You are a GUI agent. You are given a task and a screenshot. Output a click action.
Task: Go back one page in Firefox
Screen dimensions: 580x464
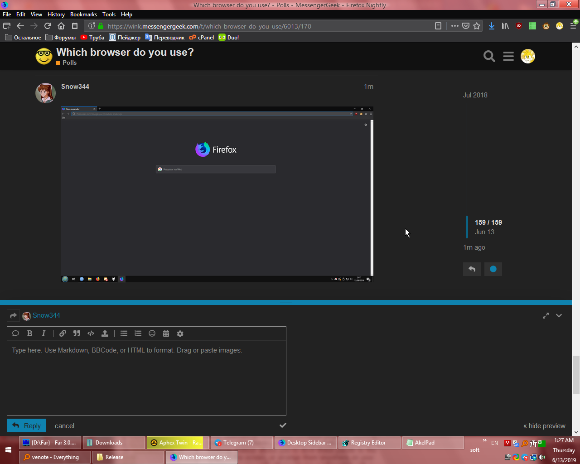click(20, 26)
